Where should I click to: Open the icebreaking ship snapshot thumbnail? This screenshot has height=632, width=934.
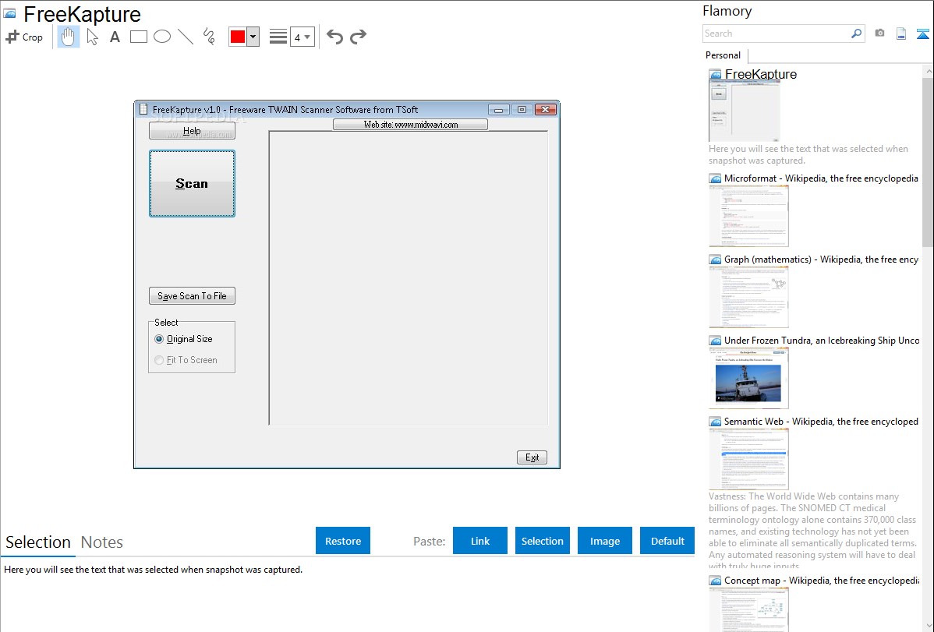[x=748, y=378]
